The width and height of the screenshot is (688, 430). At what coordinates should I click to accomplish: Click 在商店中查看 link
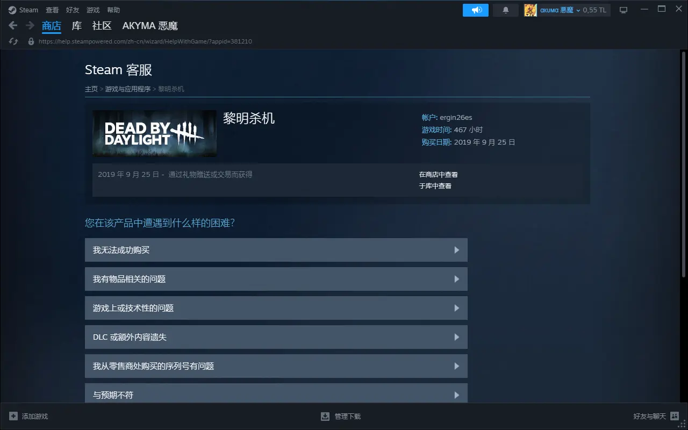pyautogui.click(x=439, y=175)
